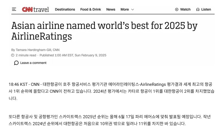Viewport: 221px width, 134px height.
Task: Open the hamburger menu icon
Action: tap(14, 9)
